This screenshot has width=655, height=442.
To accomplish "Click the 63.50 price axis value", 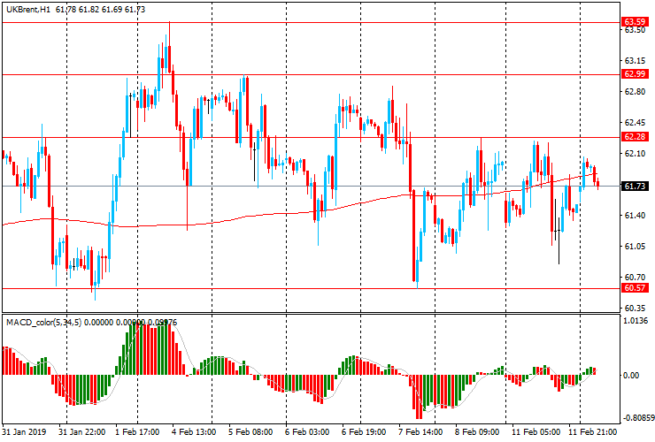I will (633, 30).
